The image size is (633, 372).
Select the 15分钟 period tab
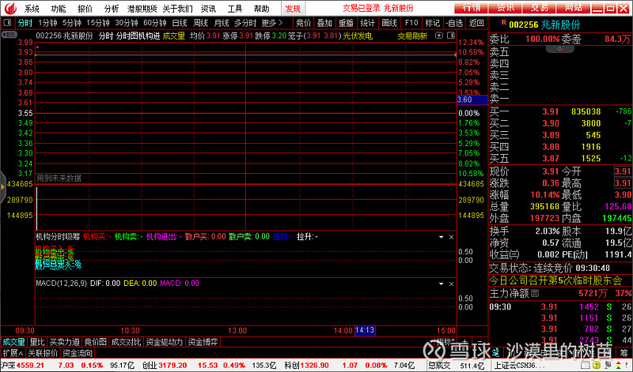(98, 23)
